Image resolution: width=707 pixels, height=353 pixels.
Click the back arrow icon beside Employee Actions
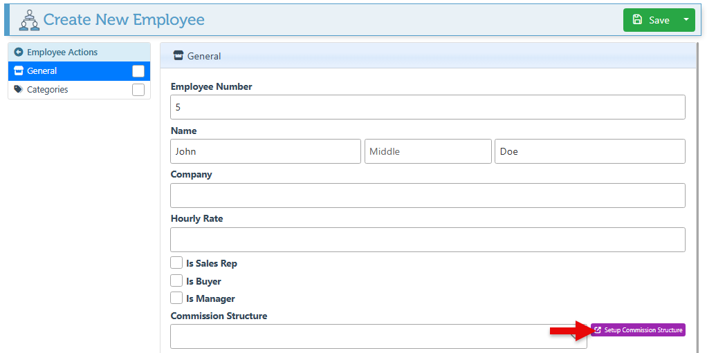click(19, 53)
